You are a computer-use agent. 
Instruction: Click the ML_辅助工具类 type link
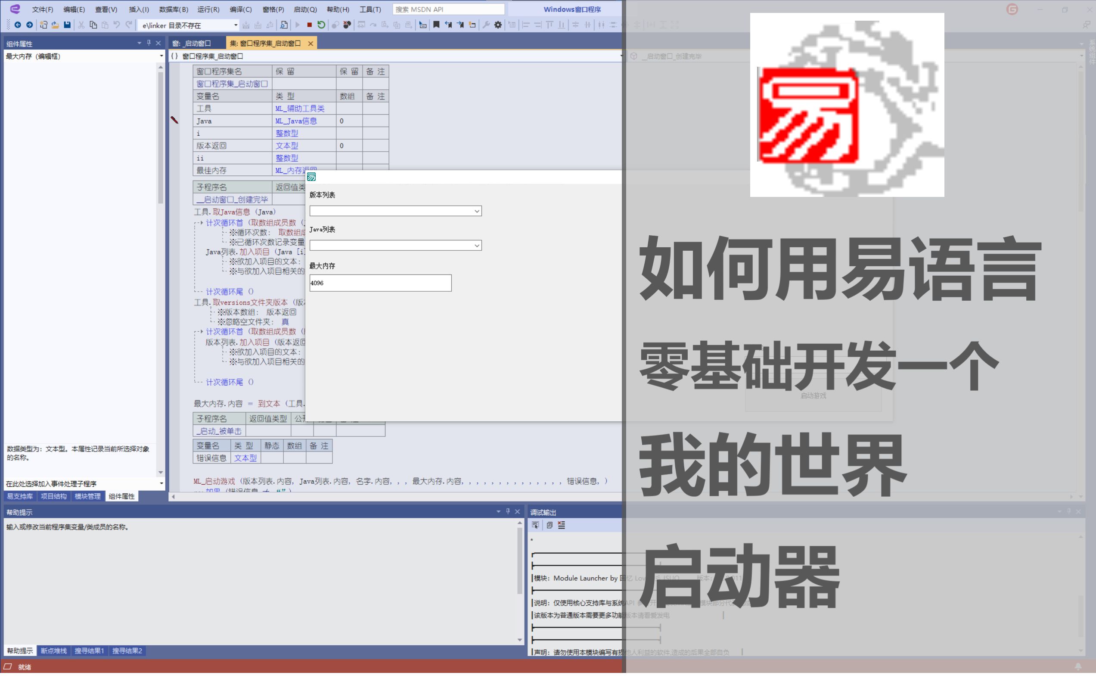[299, 109]
